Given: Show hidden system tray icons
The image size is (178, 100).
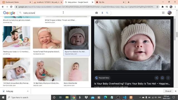Looking at the screenshot, I should click(140, 97).
